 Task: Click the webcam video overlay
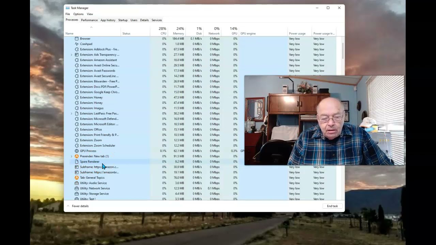click(x=324, y=120)
